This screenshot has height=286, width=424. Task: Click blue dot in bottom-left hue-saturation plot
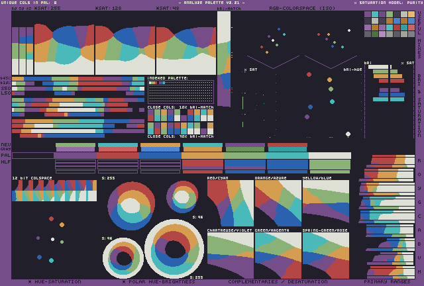(40, 257)
